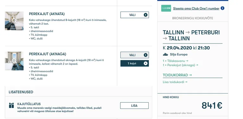Click the Club One info icon
The image size is (243, 119).
(222, 8)
